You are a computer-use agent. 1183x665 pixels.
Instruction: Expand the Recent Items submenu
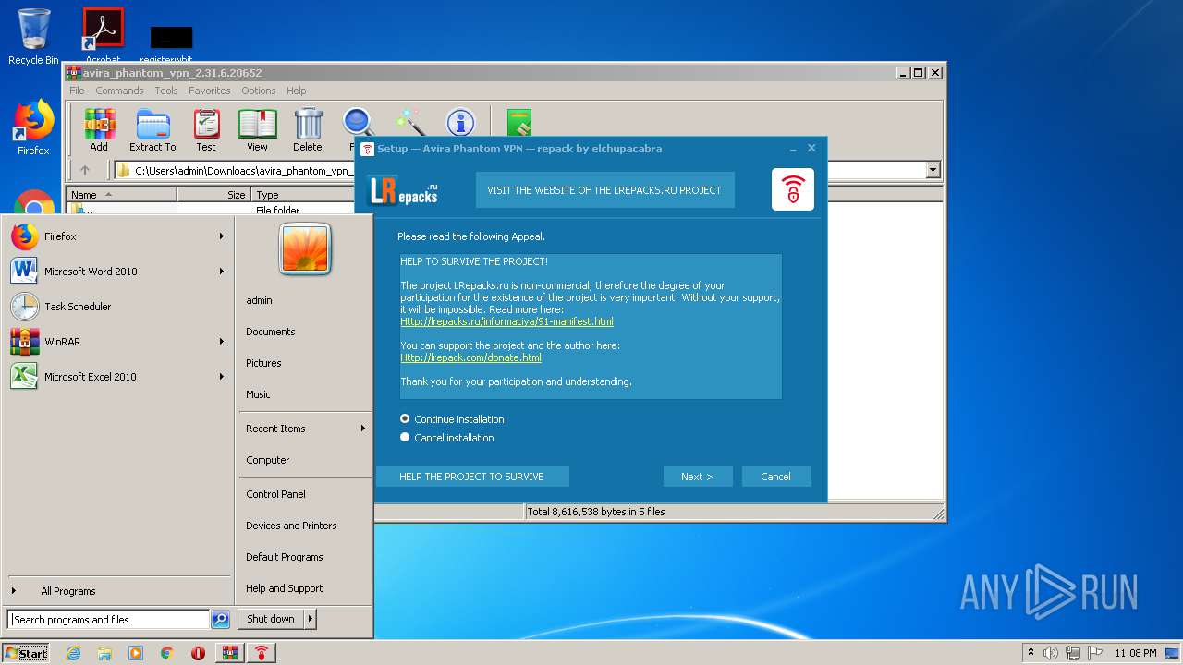point(363,429)
